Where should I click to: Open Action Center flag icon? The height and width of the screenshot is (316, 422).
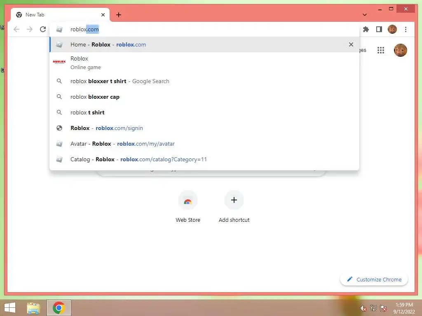[x=383, y=308]
